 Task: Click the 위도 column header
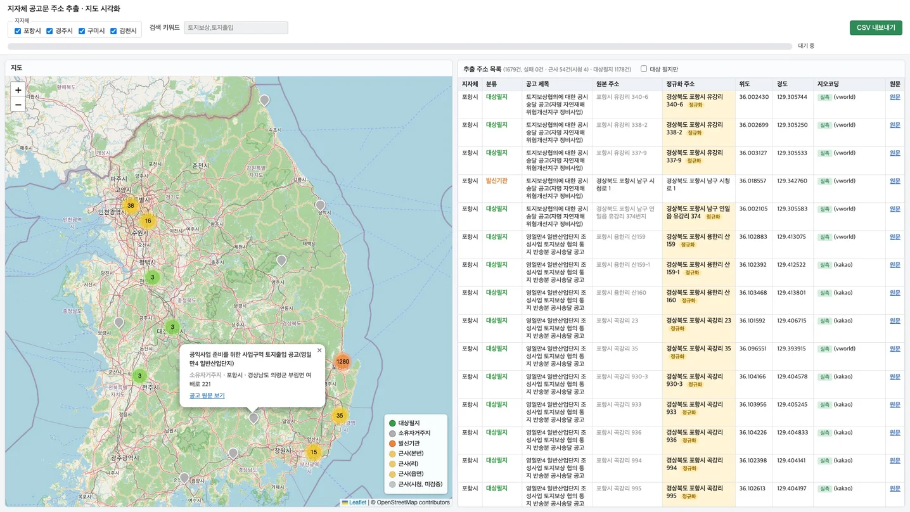tap(754, 84)
